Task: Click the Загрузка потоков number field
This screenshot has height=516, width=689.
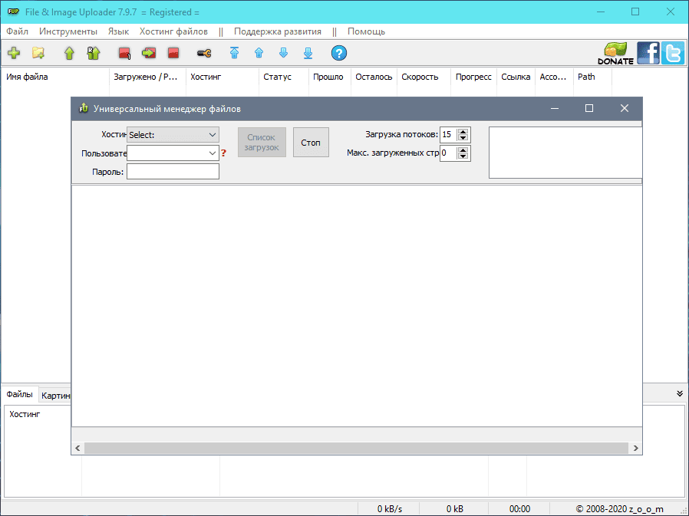Action: click(449, 135)
